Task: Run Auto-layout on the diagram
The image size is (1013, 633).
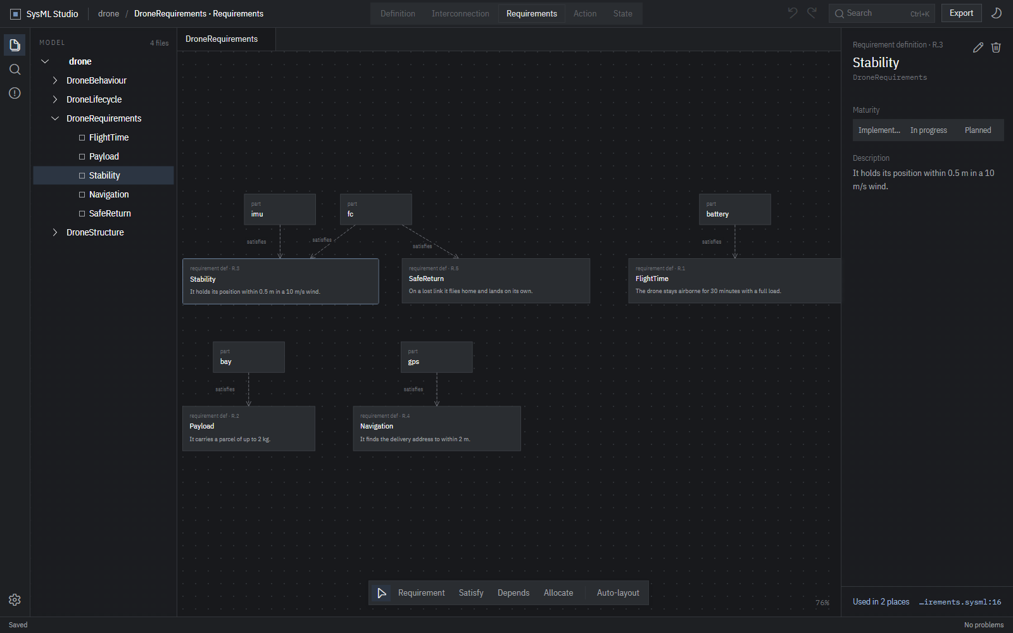Action: pyautogui.click(x=618, y=593)
